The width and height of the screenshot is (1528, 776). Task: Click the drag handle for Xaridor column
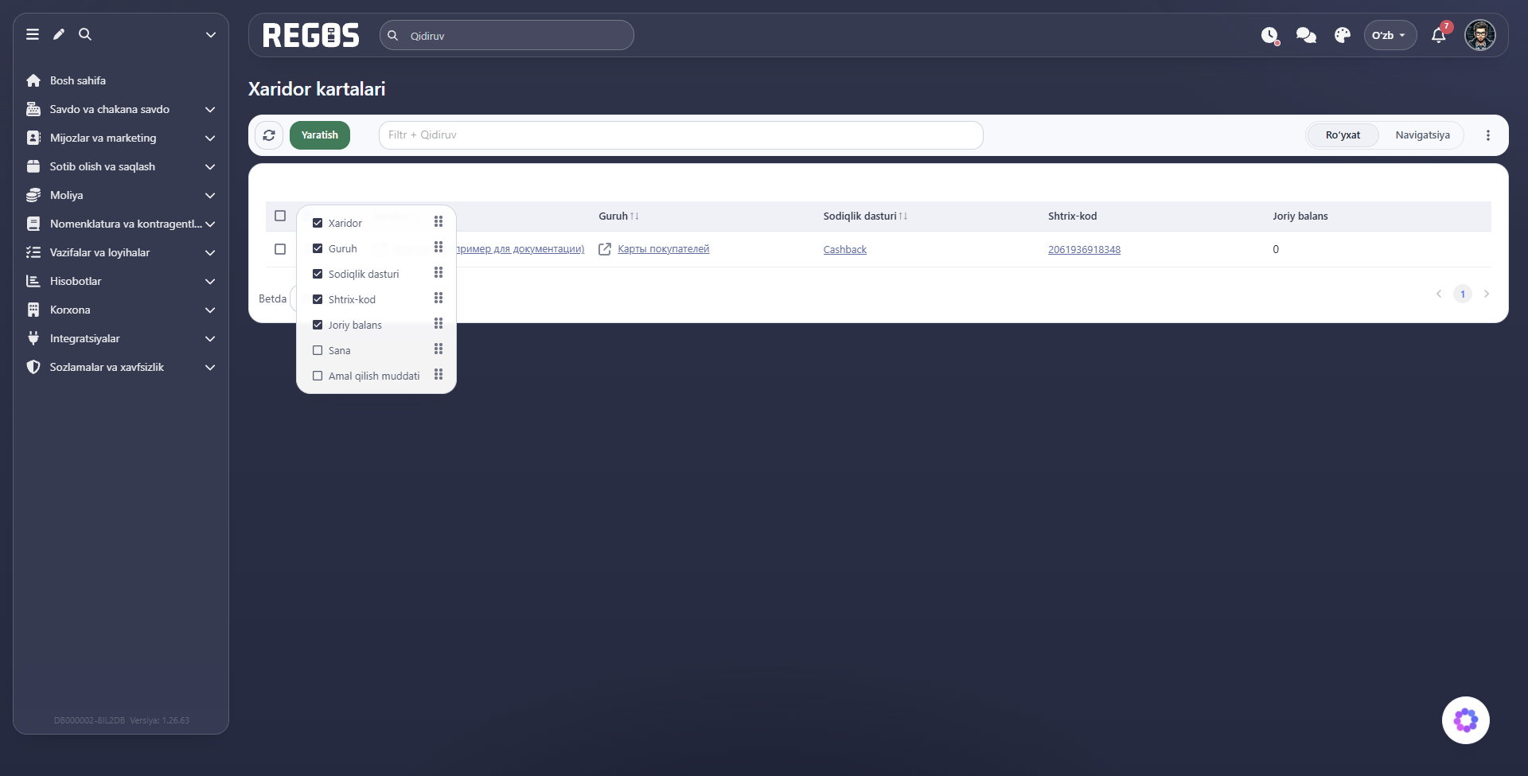439,222
